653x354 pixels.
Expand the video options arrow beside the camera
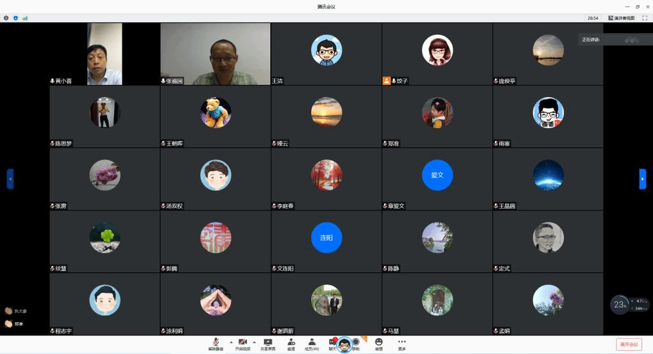(x=254, y=342)
